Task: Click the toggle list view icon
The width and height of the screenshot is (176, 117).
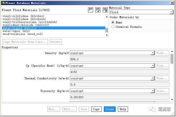Action: click(90, 10)
